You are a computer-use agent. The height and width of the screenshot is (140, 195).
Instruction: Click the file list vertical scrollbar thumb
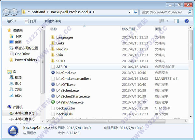[190, 45]
